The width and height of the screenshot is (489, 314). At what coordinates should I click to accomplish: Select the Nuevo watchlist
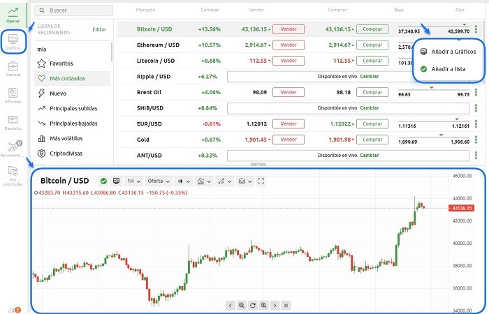click(72, 94)
